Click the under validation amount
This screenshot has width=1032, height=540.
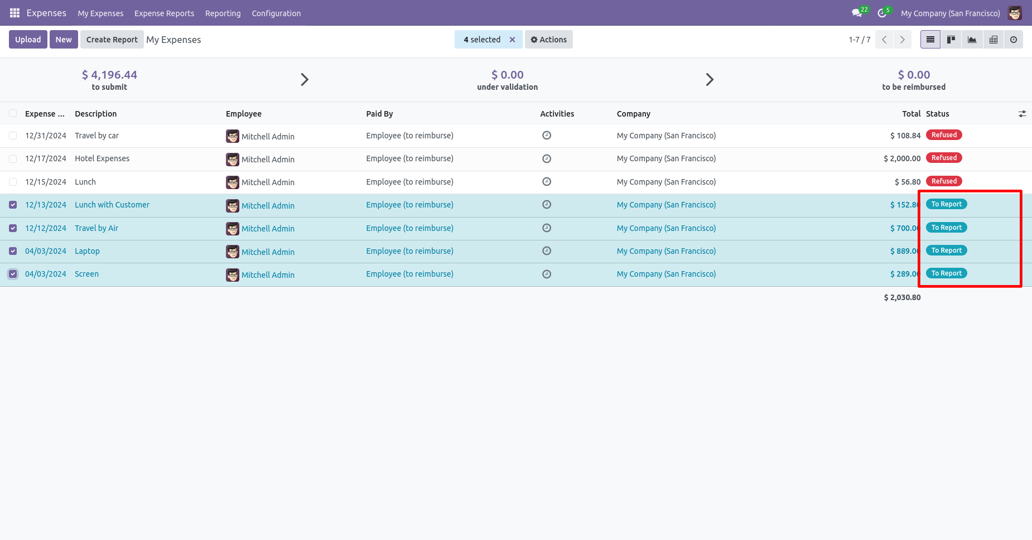(507, 75)
